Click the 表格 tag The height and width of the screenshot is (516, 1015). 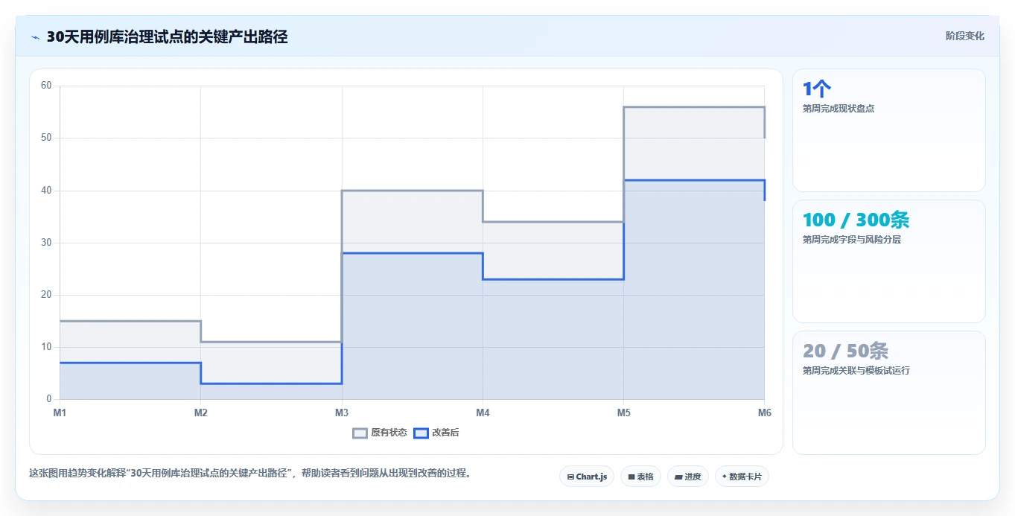coord(640,477)
